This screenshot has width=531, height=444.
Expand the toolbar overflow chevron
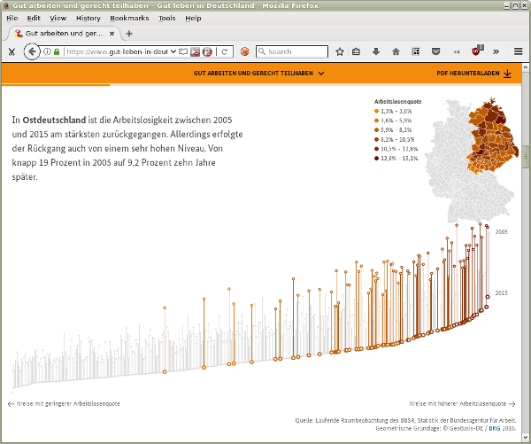click(496, 51)
